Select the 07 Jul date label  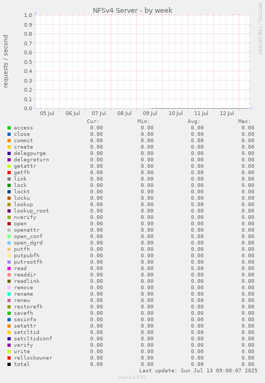[99, 113]
